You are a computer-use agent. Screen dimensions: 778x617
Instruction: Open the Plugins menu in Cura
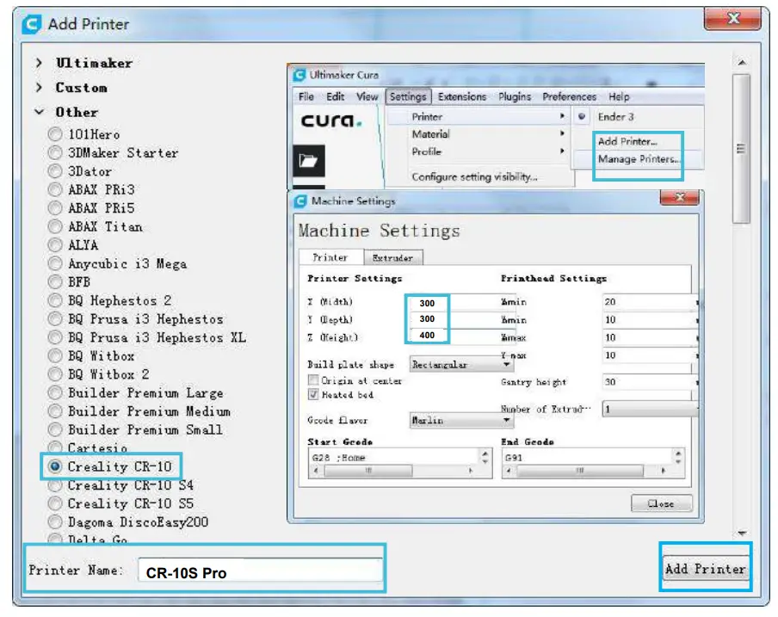point(515,96)
